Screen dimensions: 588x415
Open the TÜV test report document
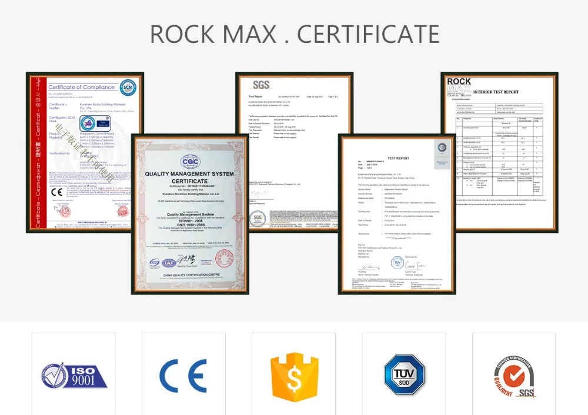[x=397, y=214]
